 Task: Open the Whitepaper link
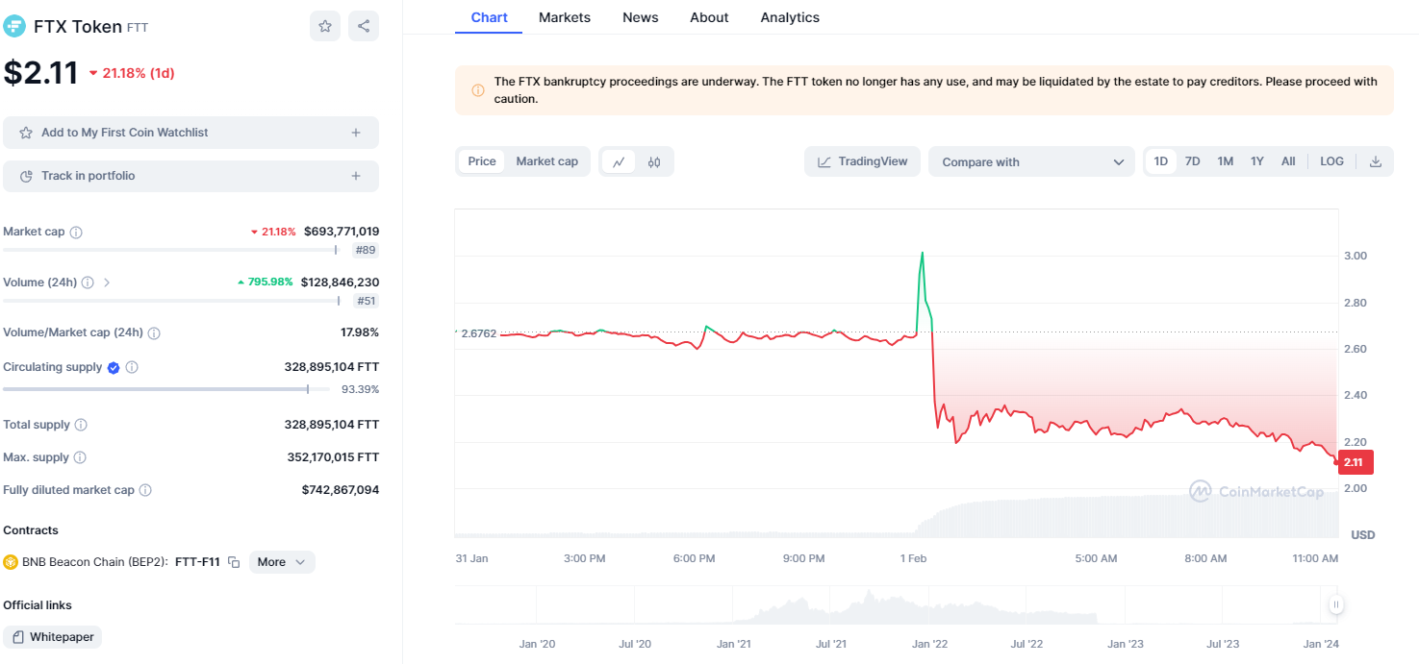tap(53, 637)
